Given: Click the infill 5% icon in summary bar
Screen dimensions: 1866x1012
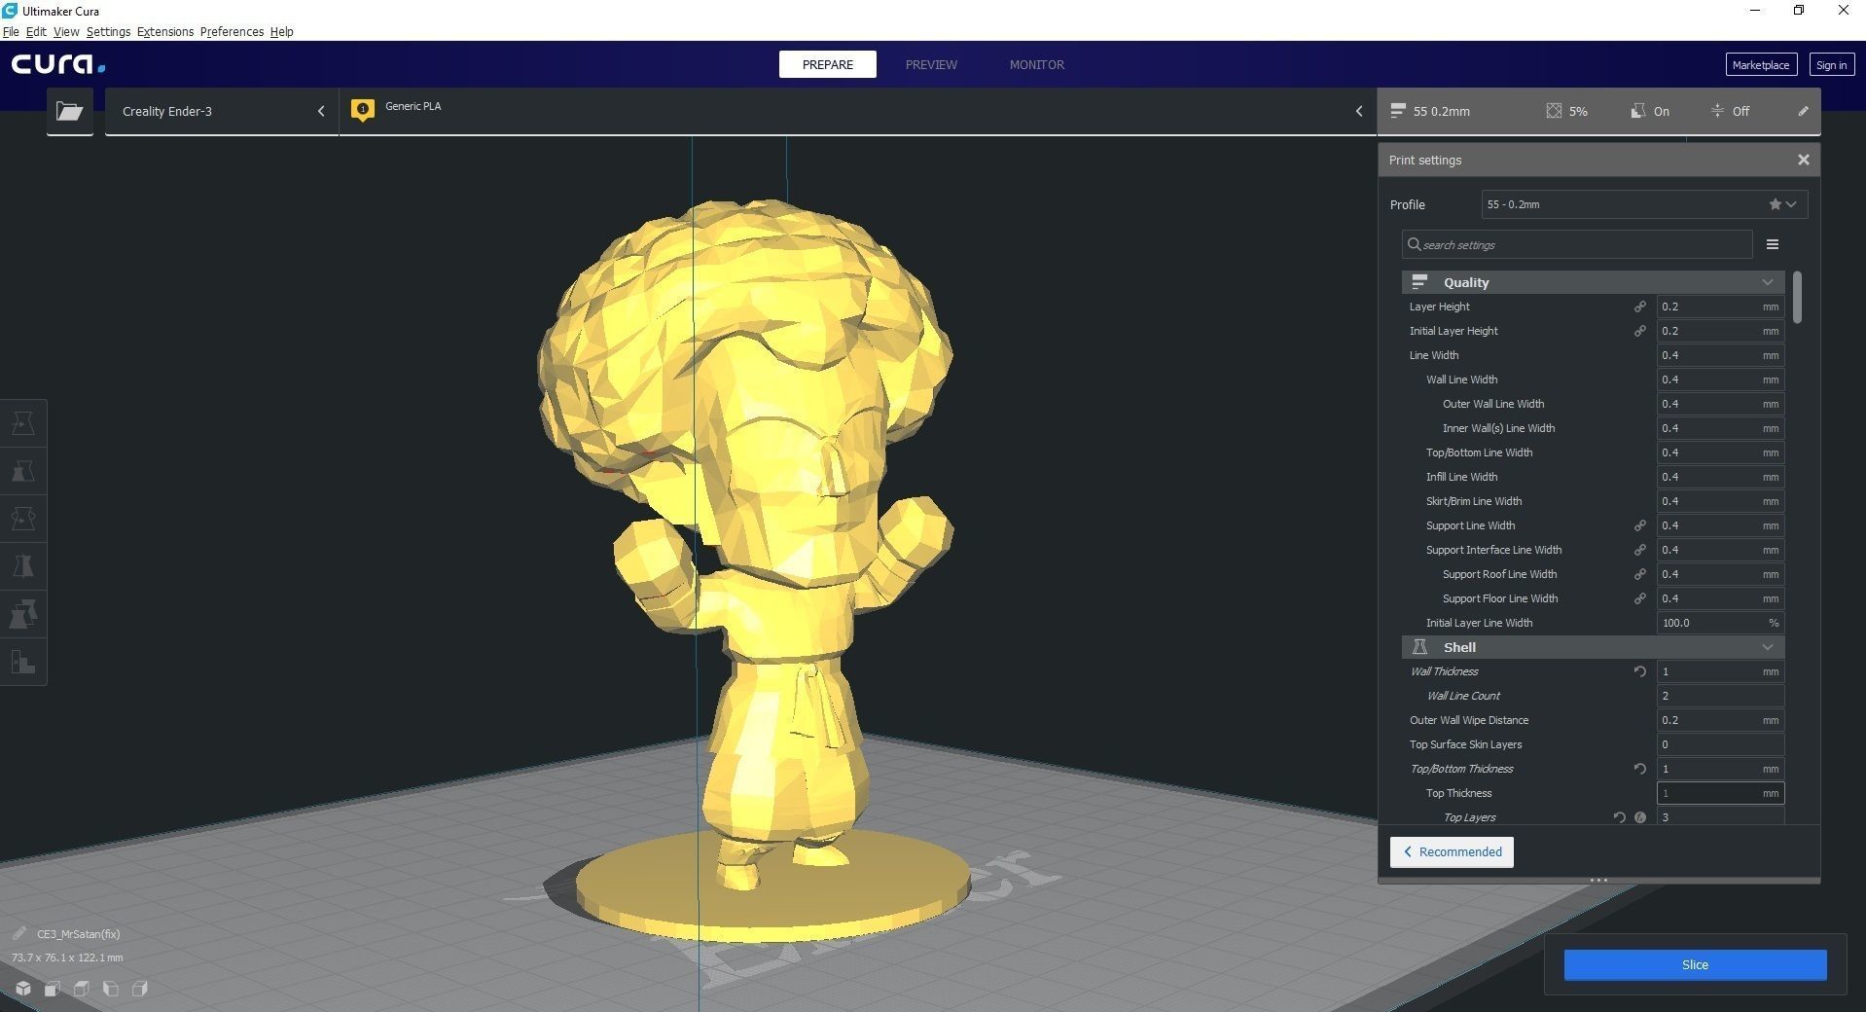Looking at the screenshot, I should [x=1554, y=111].
